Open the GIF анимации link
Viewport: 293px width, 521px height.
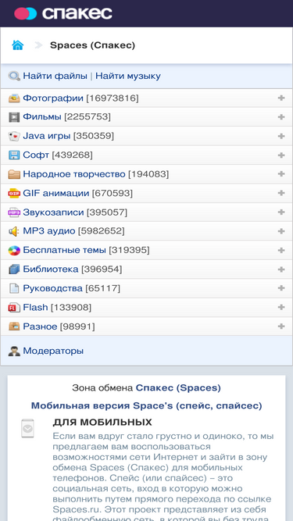click(55, 194)
